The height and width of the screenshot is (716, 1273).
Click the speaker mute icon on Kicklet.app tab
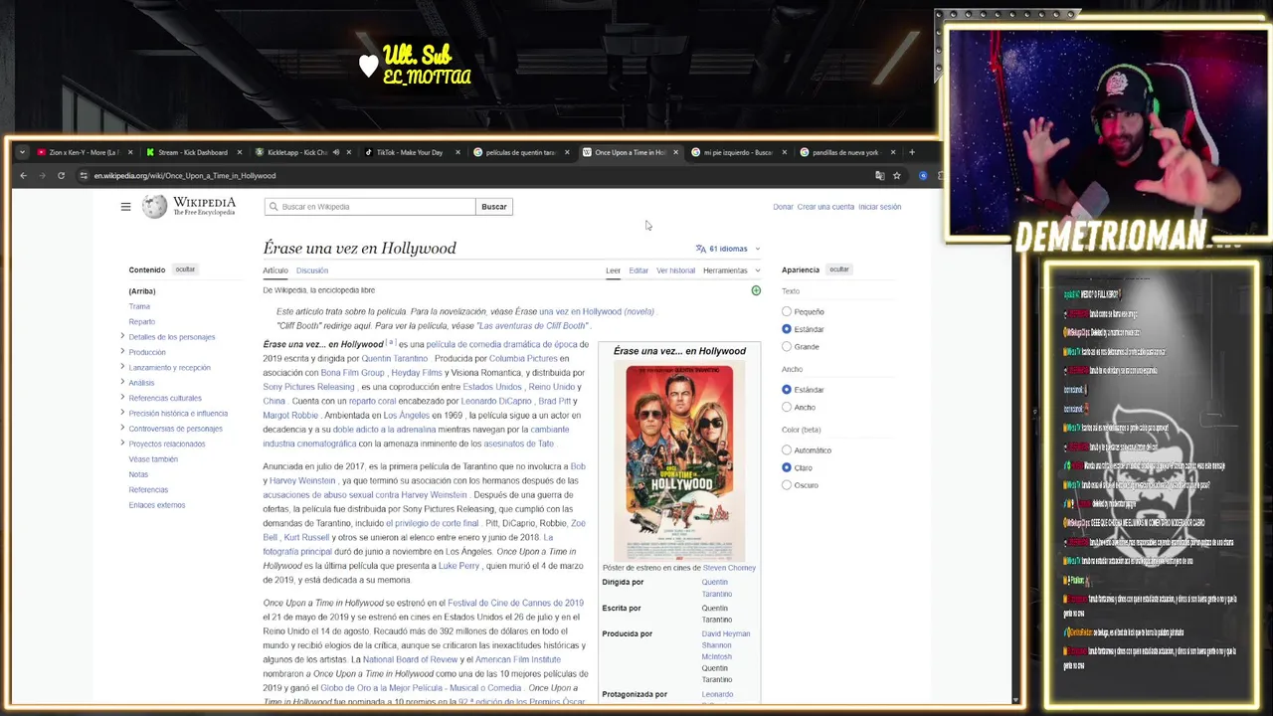click(x=335, y=152)
